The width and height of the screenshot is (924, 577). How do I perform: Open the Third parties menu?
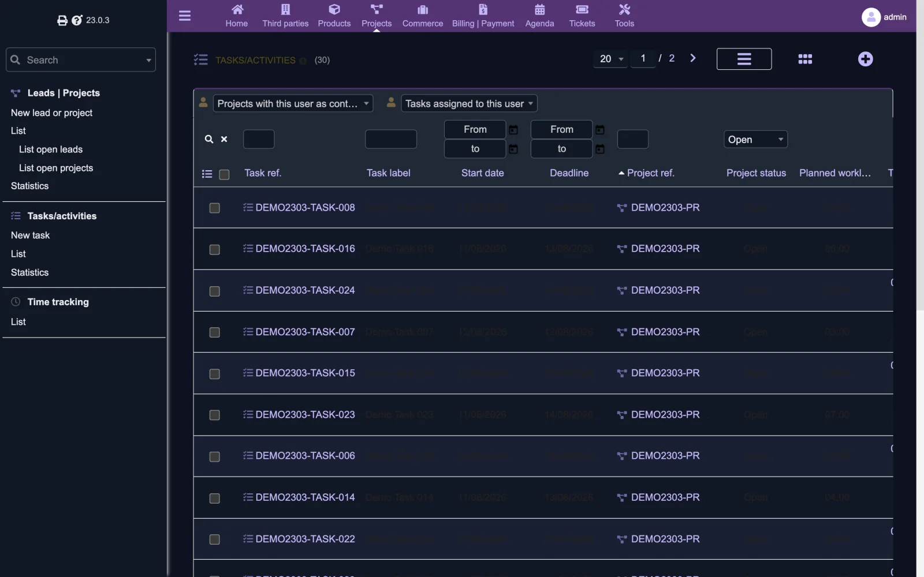285,16
